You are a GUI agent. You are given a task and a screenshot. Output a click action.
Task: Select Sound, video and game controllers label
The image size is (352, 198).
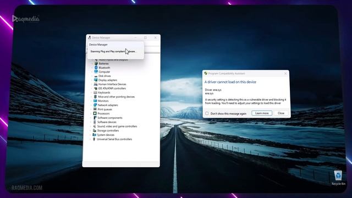117,127
